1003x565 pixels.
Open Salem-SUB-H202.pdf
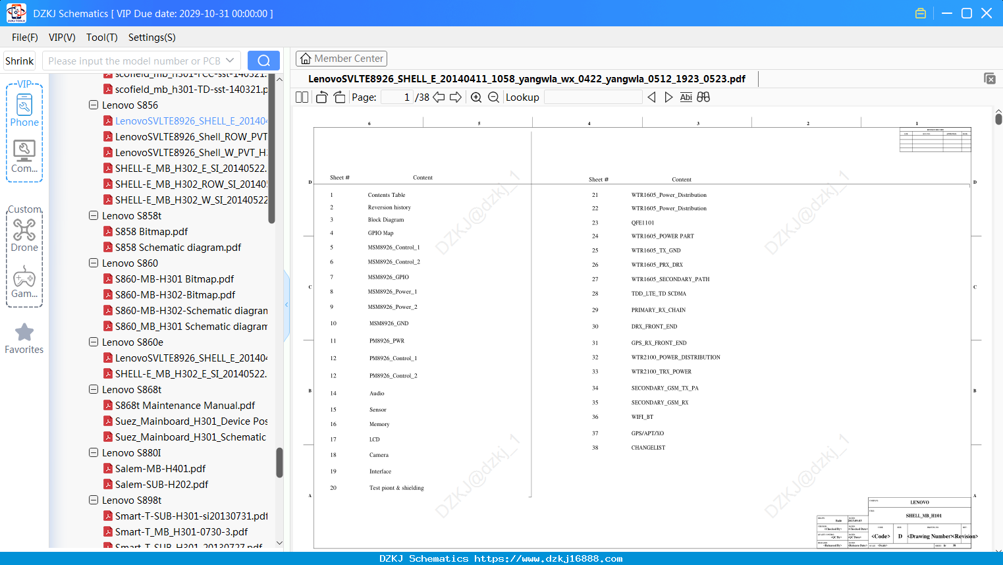tap(161, 485)
